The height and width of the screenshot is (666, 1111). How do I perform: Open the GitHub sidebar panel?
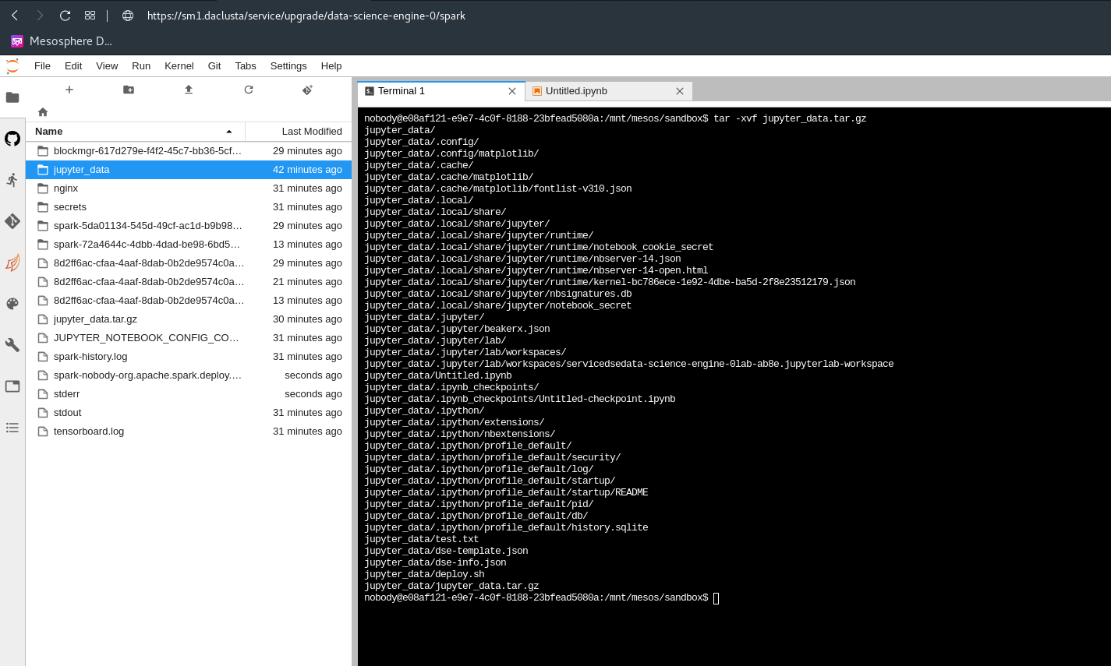tap(12, 139)
